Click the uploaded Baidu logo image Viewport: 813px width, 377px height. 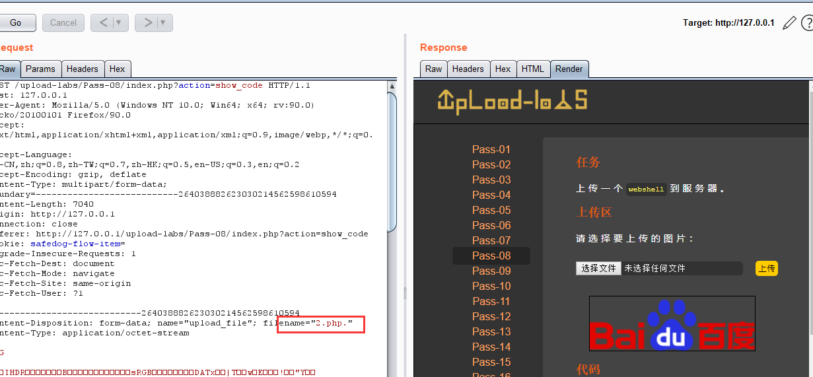tap(672, 324)
